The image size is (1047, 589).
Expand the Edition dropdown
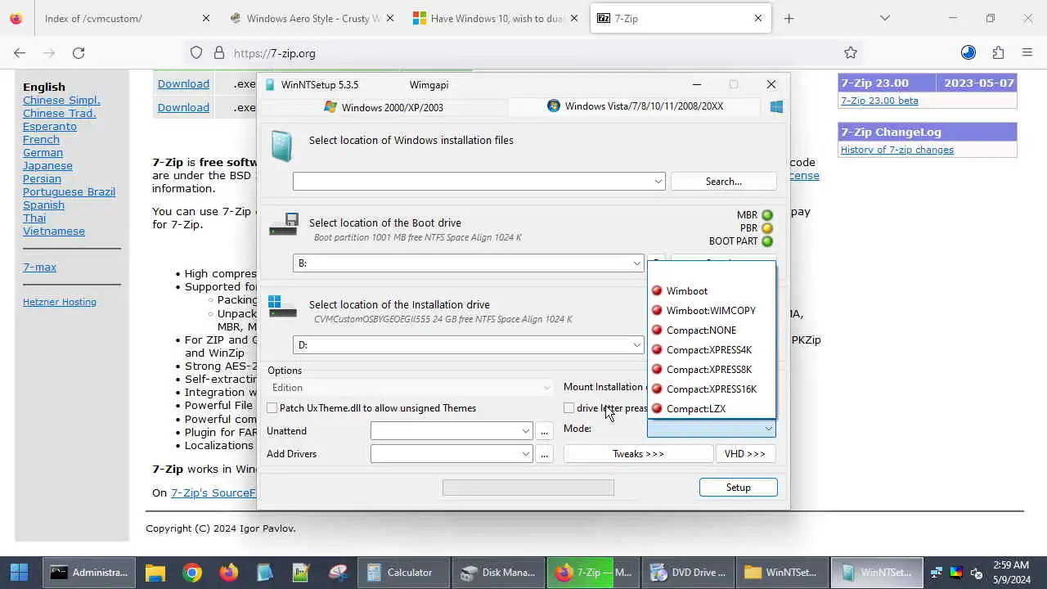[546, 388]
